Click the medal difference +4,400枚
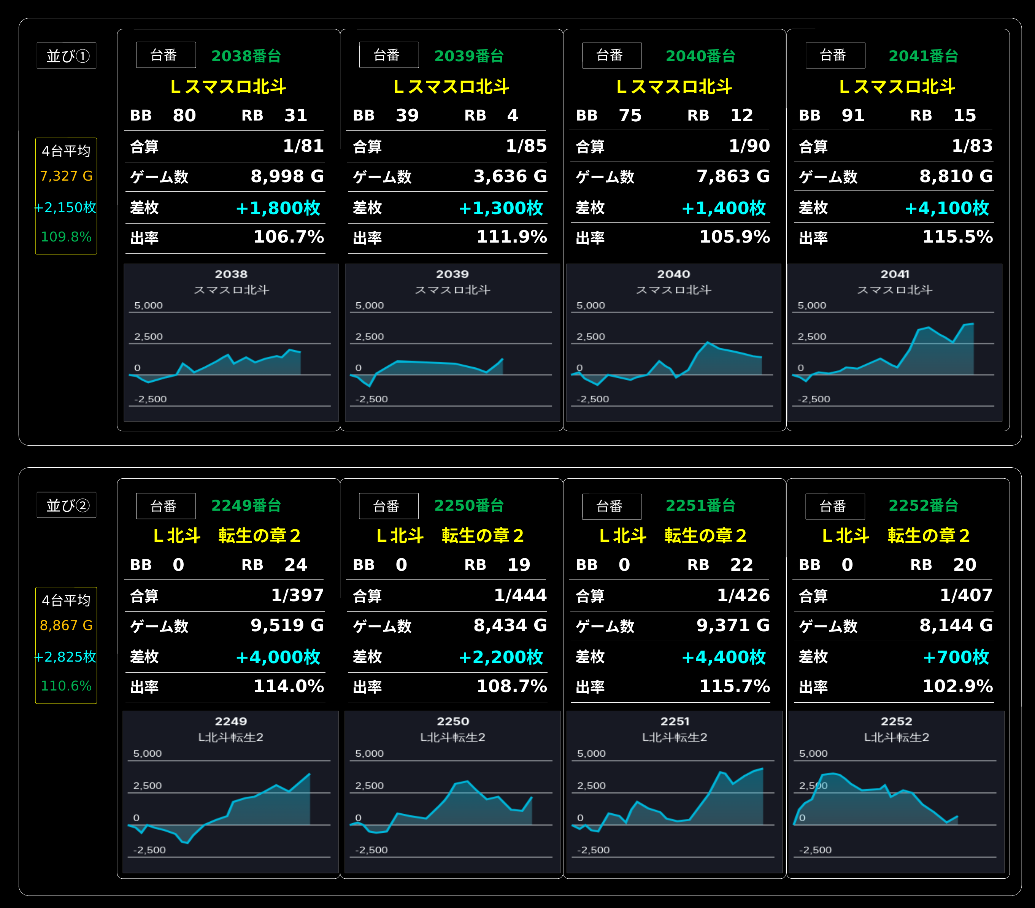This screenshot has height=908, width=1035. coord(724,657)
